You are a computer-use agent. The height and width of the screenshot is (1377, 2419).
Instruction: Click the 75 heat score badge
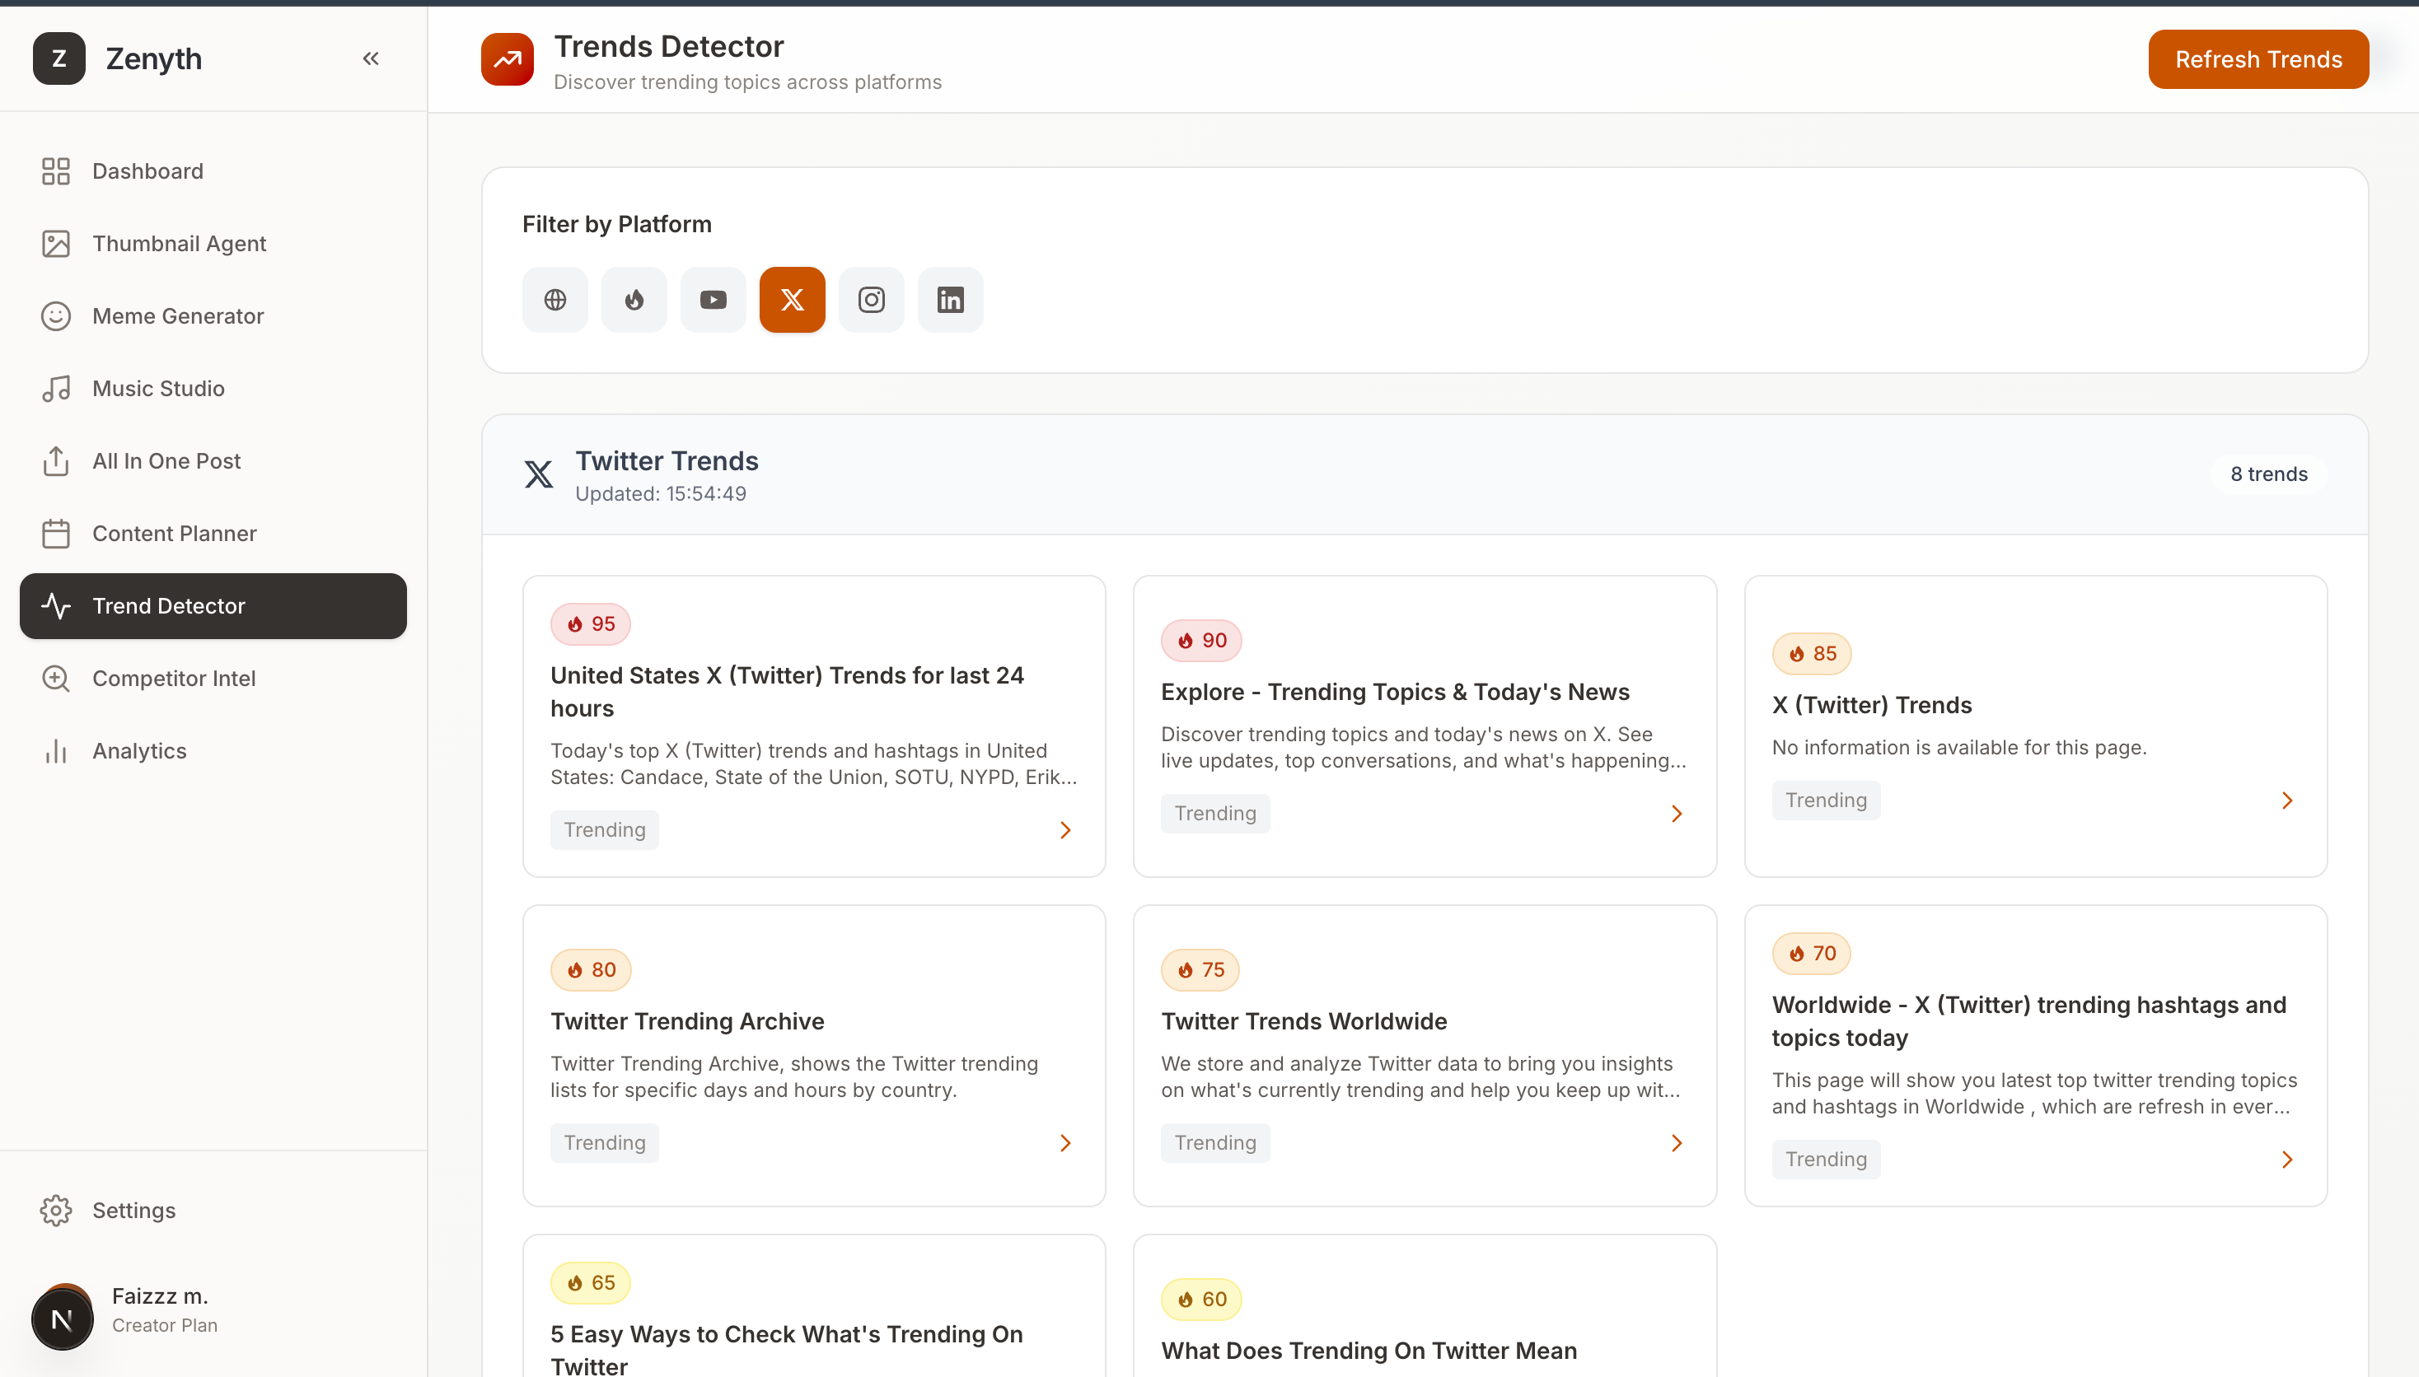click(x=1200, y=969)
